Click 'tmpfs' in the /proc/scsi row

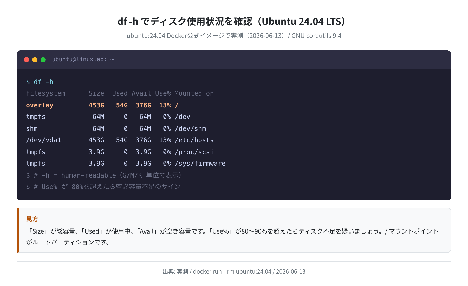coord(36,152)
